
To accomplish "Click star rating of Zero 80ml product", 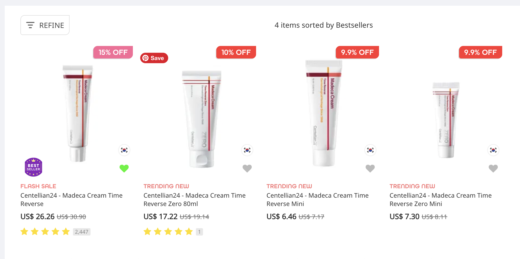I will tap(168, 232).
